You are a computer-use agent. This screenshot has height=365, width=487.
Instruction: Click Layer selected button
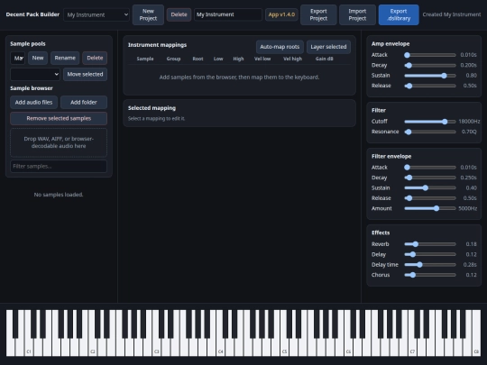pos(328,47)
